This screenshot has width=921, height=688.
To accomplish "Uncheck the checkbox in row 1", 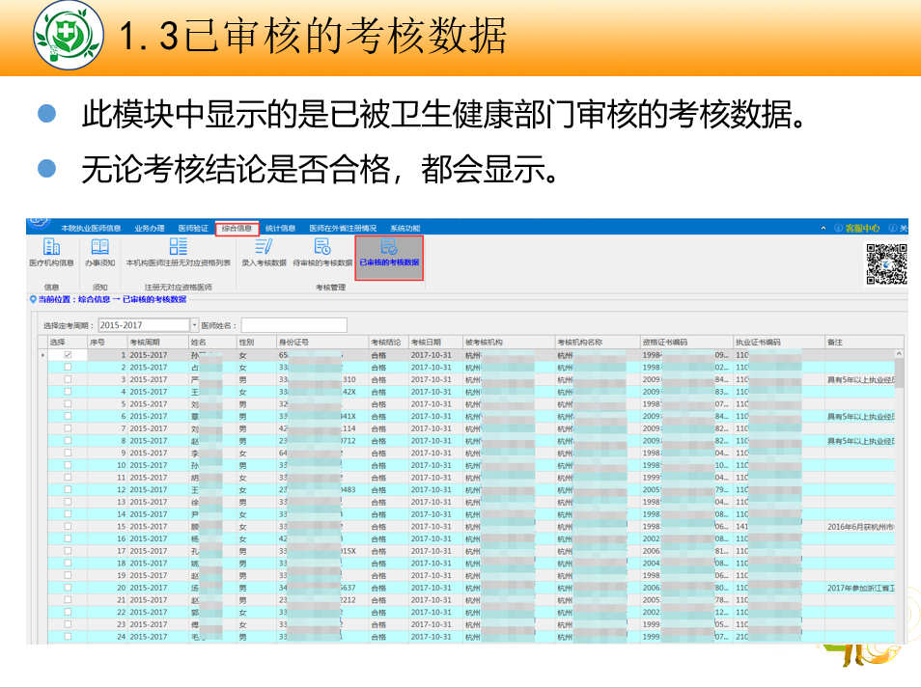I will coord(67,355).
